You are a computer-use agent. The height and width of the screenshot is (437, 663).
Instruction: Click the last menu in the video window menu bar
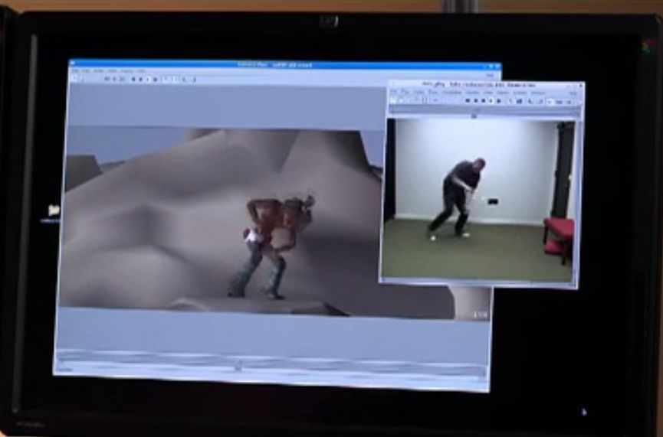click(x=537, y=93)
